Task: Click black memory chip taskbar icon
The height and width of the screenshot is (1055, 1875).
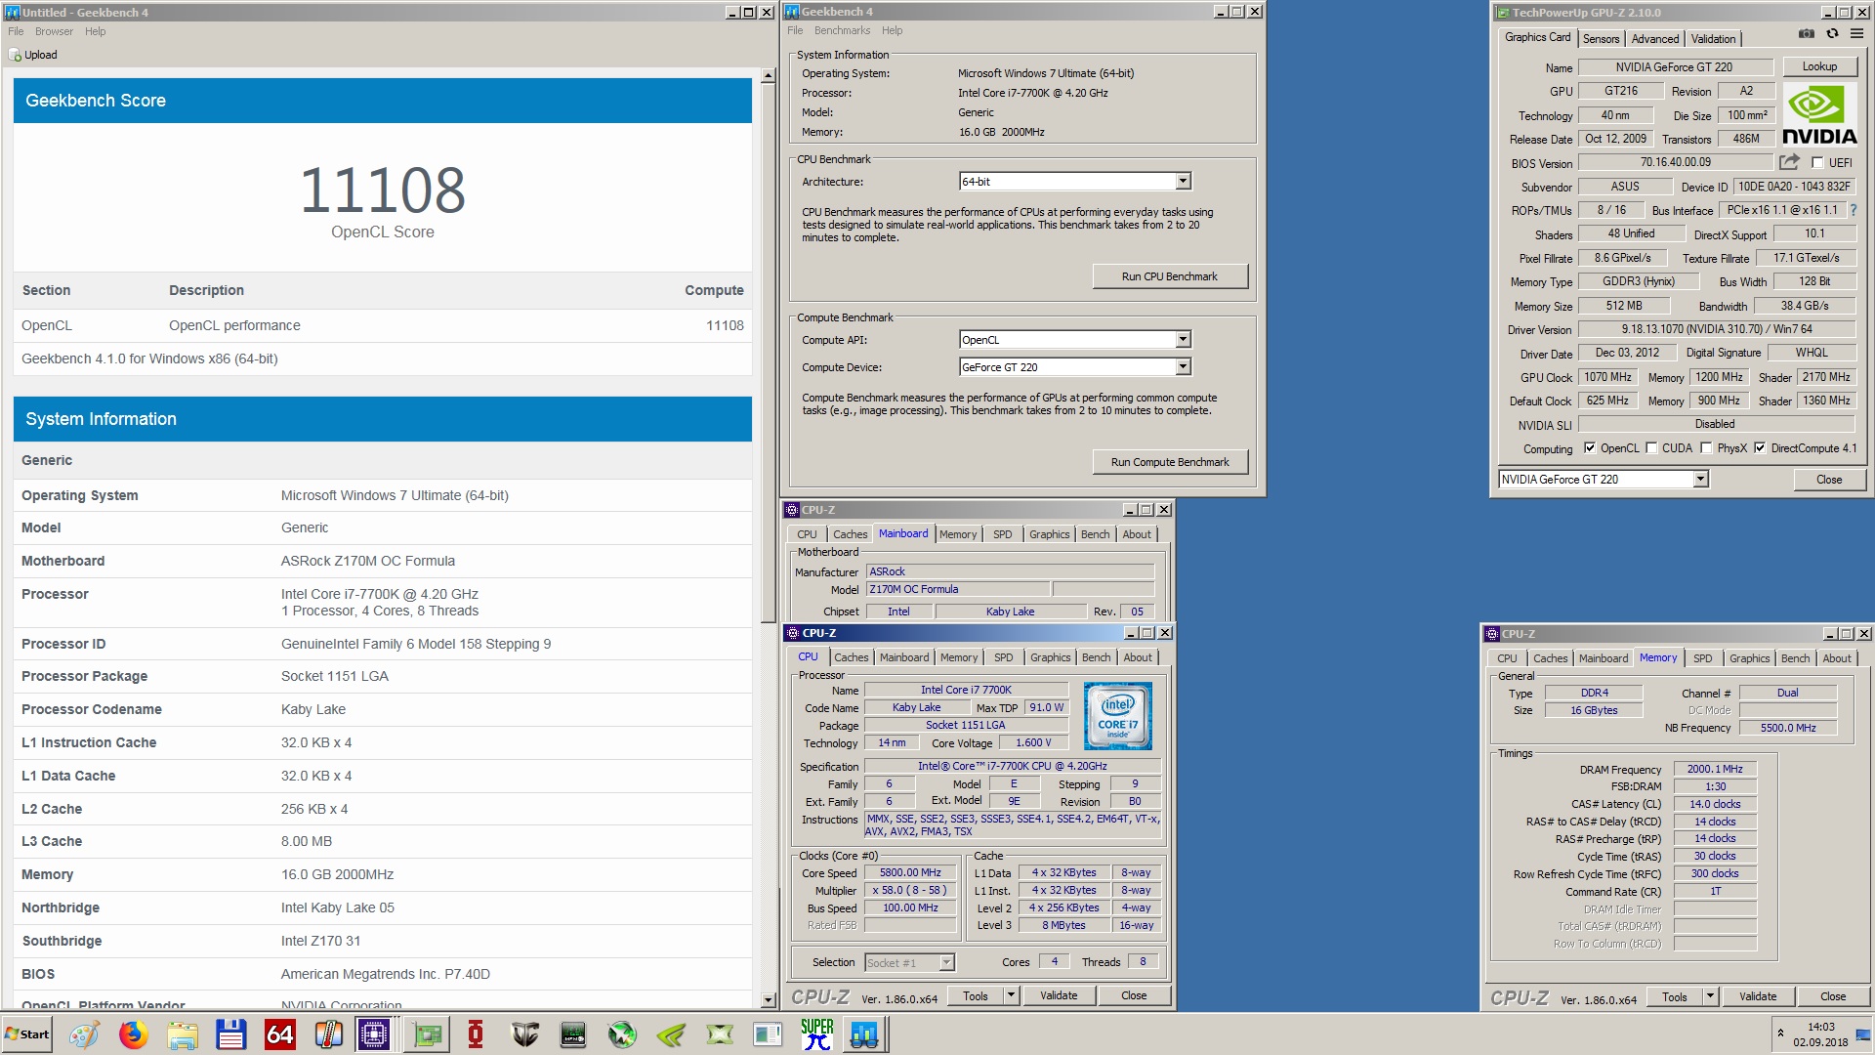Action: click(x=573, y=1034)
